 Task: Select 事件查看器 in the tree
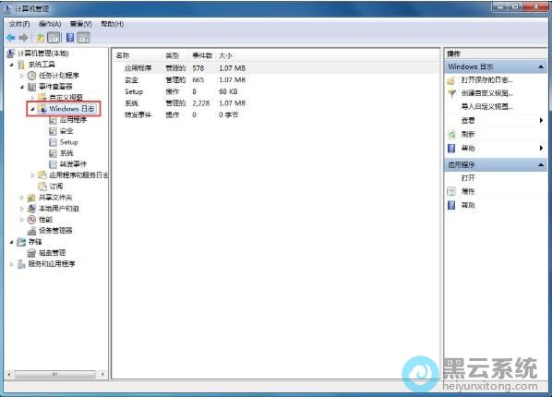point(55,86)
